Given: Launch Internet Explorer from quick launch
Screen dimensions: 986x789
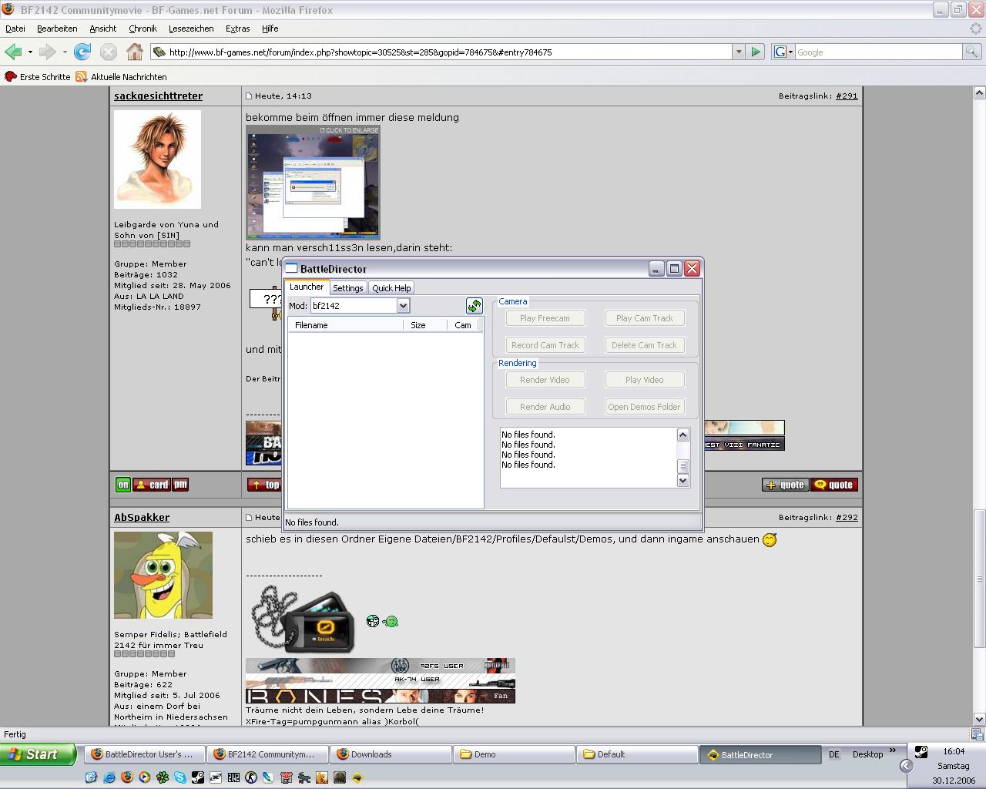Looking at the screenshot, I should pyautogui.click(x=109, y=777).
